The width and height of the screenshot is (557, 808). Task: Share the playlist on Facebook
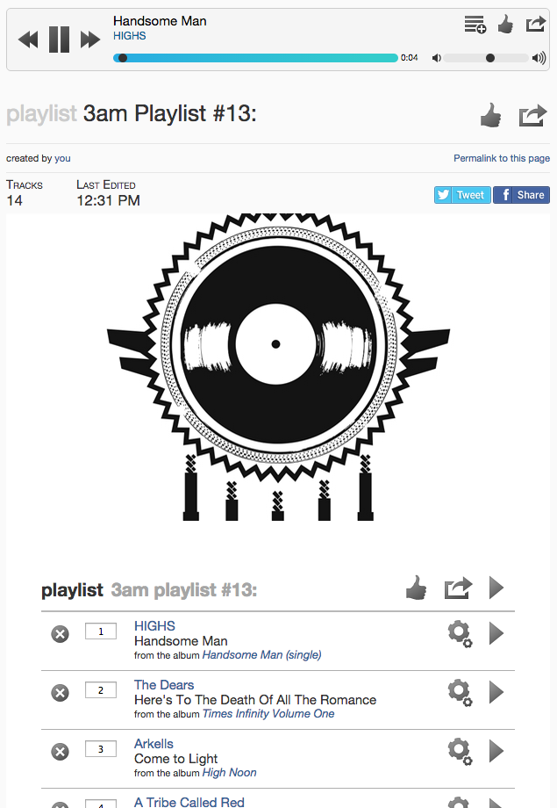click(522, 195)
